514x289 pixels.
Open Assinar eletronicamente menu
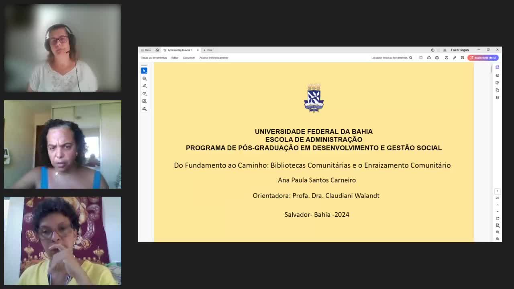pyautogui.click(x=214, y=58)
